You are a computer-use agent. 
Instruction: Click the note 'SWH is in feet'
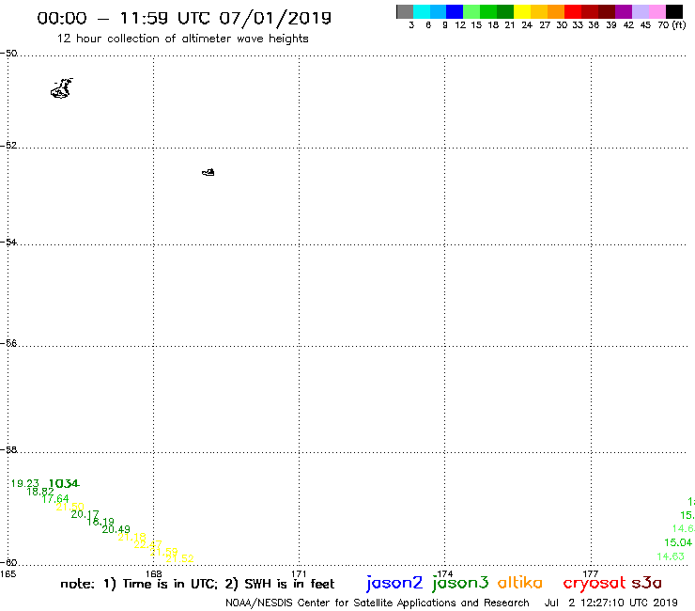coord(290,584)
